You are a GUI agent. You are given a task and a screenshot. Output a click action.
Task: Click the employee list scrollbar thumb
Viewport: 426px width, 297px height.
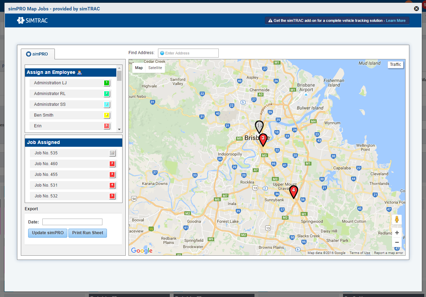click(x=119, y=76)
